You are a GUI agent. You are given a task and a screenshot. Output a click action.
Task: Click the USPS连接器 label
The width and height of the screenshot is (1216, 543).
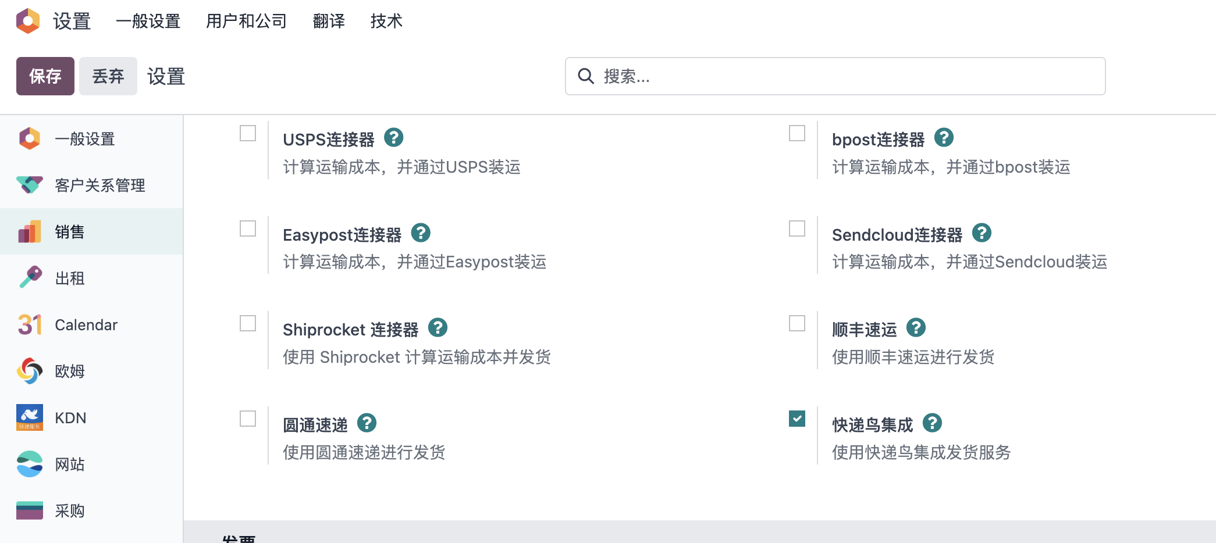(x=329, y=140)
